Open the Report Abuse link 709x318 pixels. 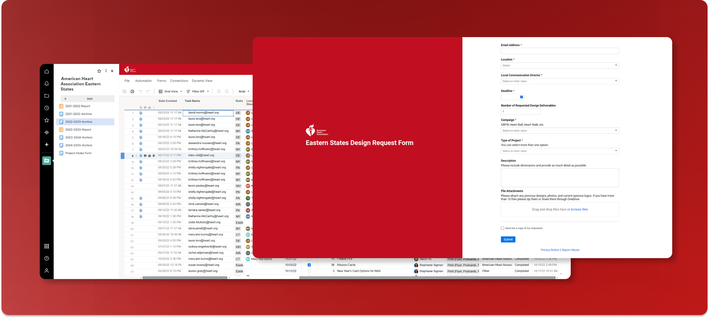571,250
